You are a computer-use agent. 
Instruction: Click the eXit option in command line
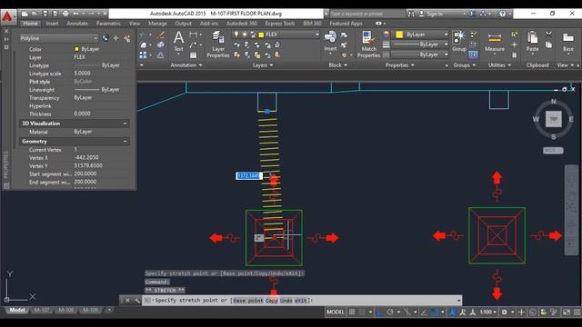coord(301,301)
